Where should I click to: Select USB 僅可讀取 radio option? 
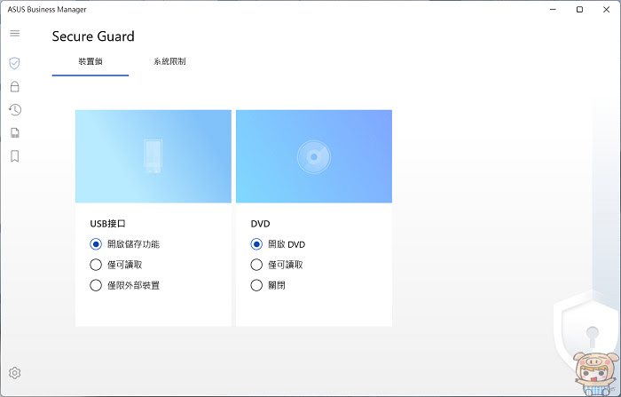tap(96, 265)
